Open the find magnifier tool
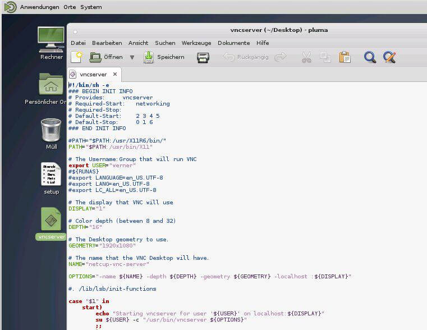427x330 pixels. click(x=370, y=57)
